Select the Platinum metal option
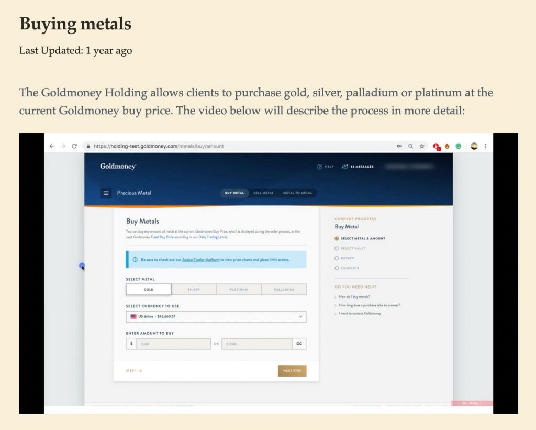Image resolution: width=536 pixels, height=430 pixels. (x=238, y=290)
